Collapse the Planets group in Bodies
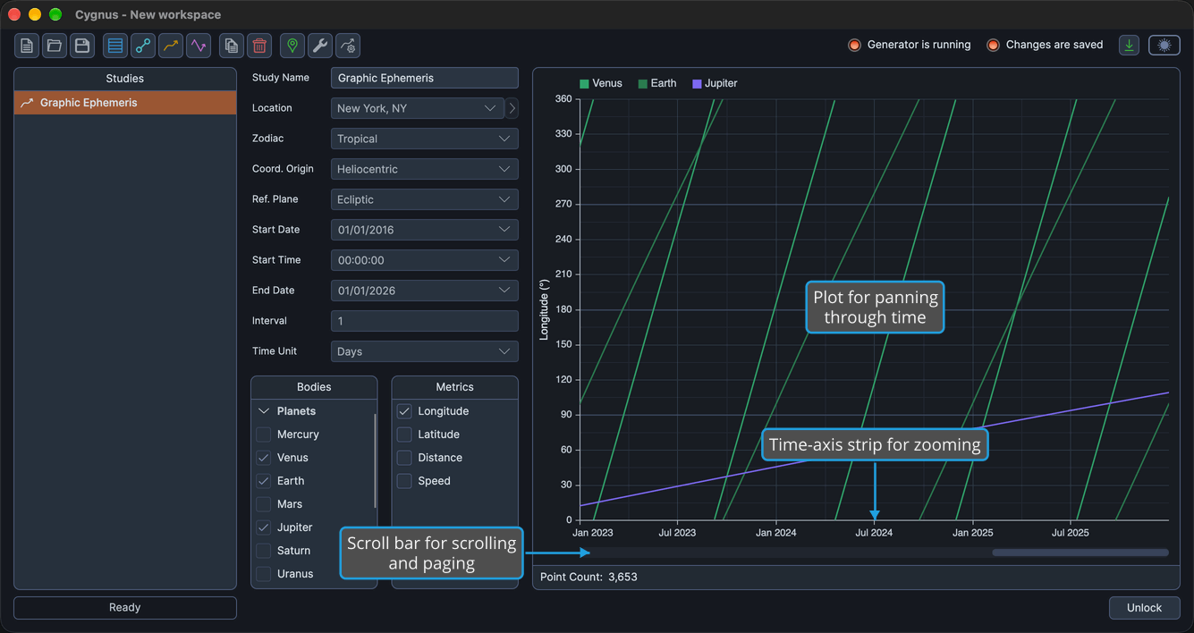 264,411
